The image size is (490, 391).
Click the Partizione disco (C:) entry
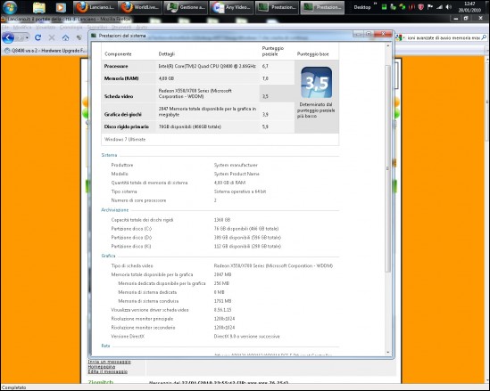pos(131,229)
